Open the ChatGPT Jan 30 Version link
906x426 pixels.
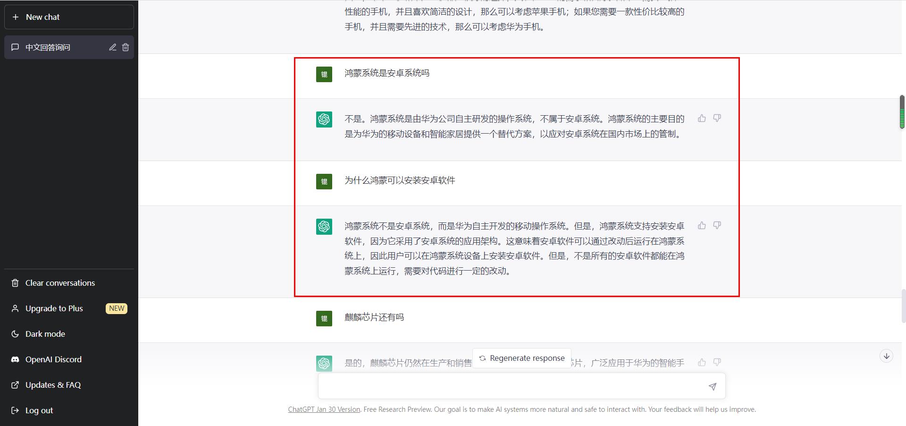click(324, 409)
